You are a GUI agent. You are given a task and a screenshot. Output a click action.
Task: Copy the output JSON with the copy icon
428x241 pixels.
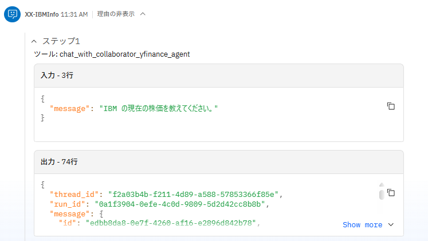pos(391,192)
